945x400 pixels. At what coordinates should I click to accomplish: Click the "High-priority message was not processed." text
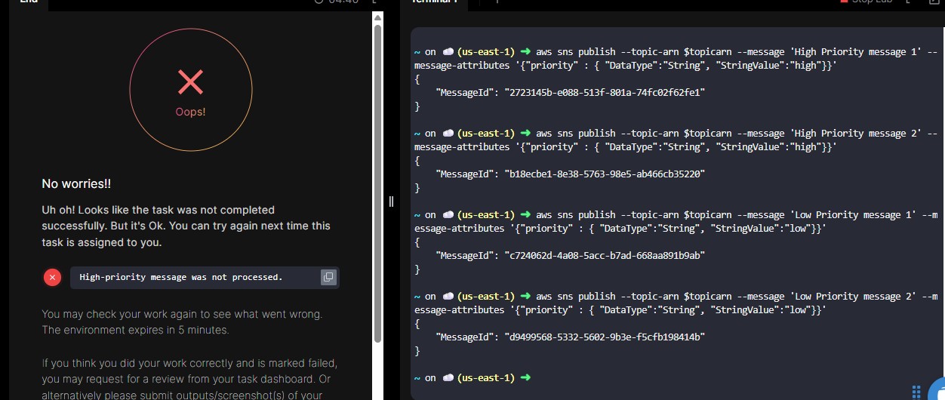pyautogui.click(x=181, y=277)
